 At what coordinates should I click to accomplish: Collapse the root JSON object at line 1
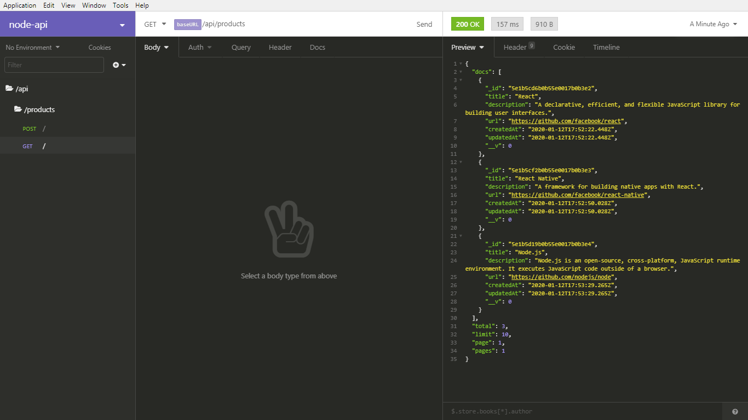(461, 64)
